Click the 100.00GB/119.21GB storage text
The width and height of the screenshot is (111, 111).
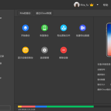coord(27,109)
